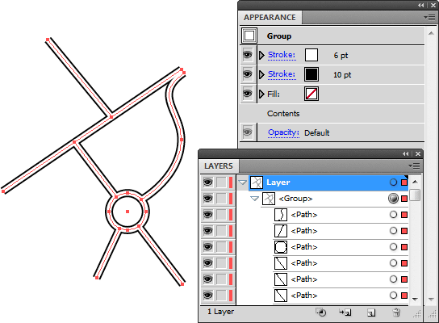439x323 pixels.
Task: Toggle visibility of the 10 pt black stroke
Action: click(248, 74)
